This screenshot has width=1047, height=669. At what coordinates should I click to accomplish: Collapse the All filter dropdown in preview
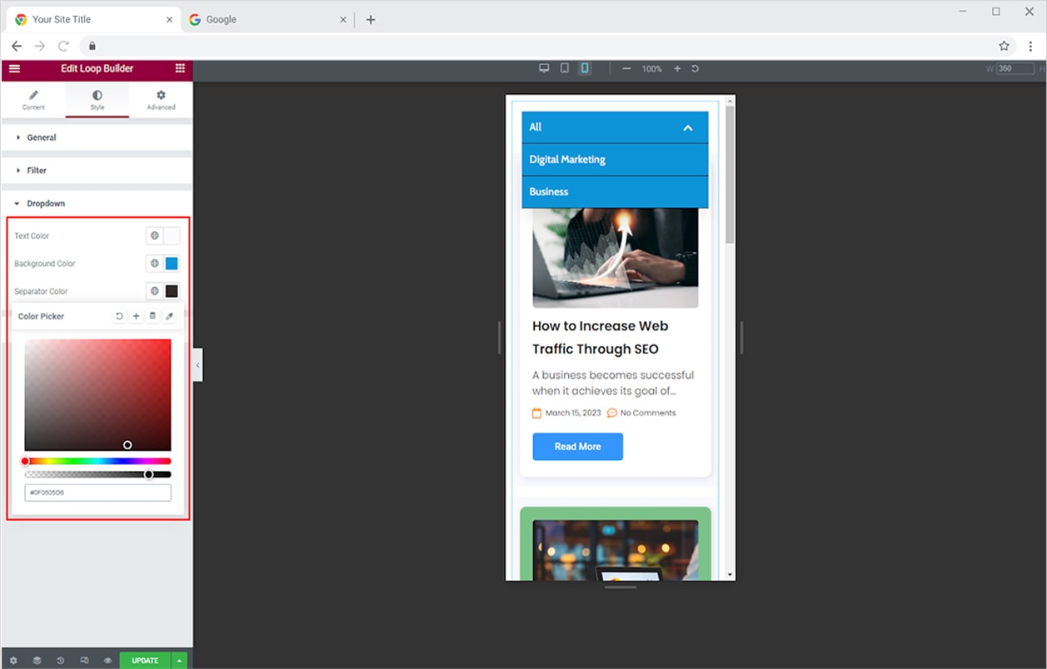(x=687, y=127)
